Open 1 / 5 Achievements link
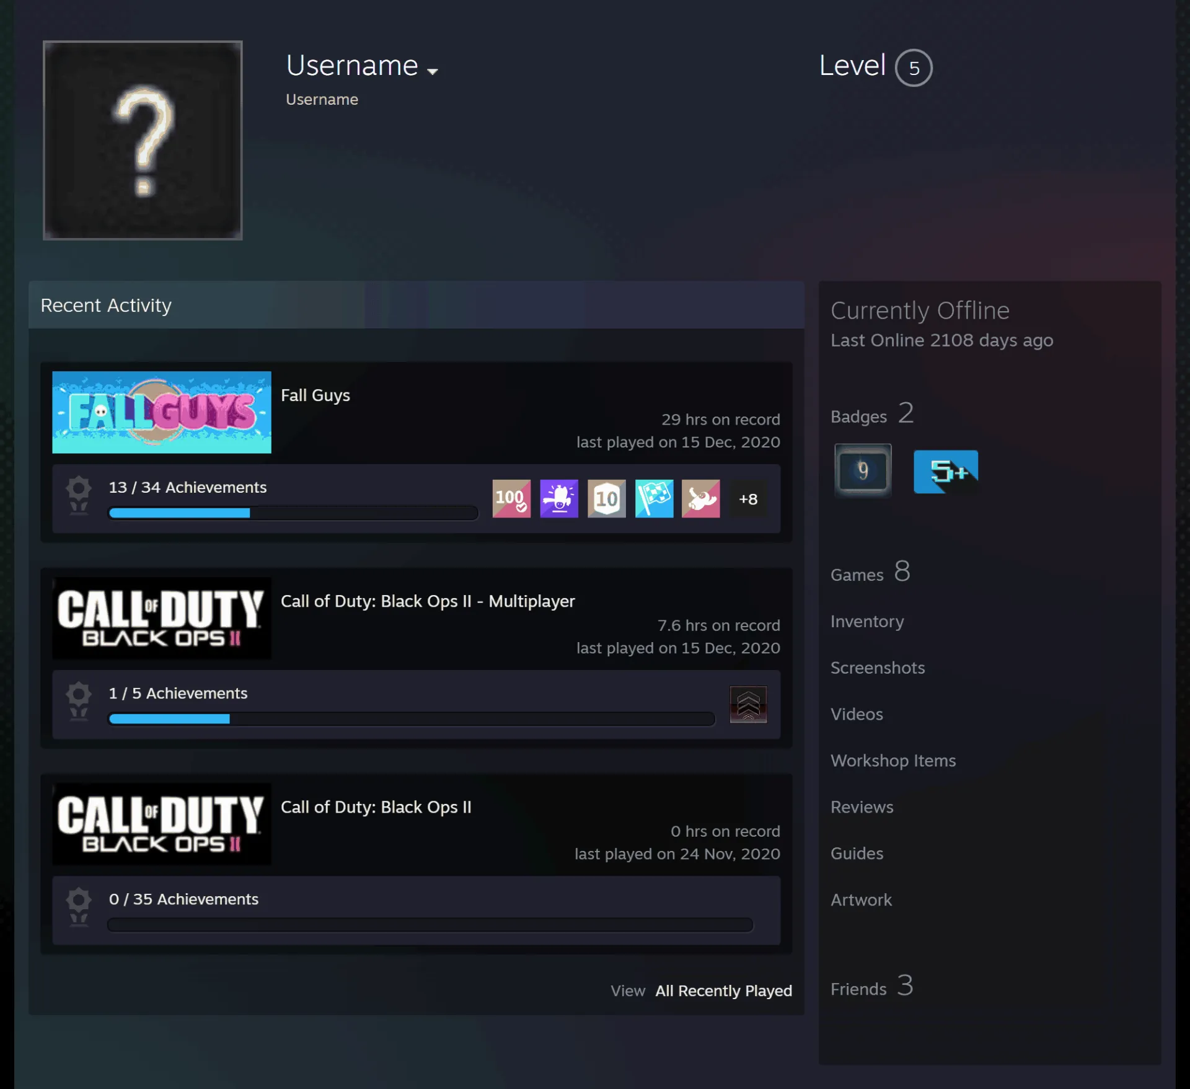The height and width of the screenshot is (1089, 1190). [178, 693]
